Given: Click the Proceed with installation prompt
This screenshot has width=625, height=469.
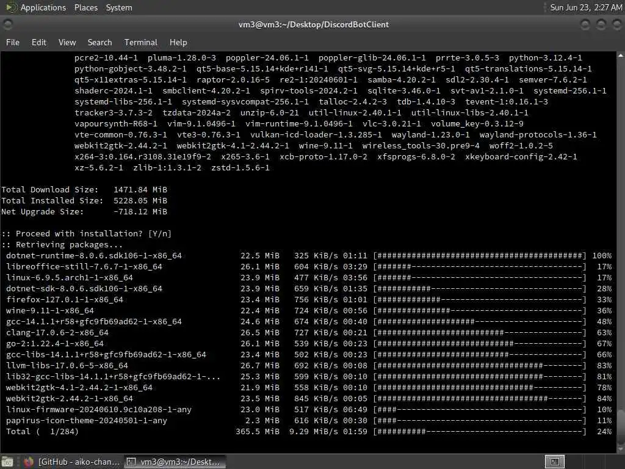Looking at the screenshot, I should pos(87,234).
